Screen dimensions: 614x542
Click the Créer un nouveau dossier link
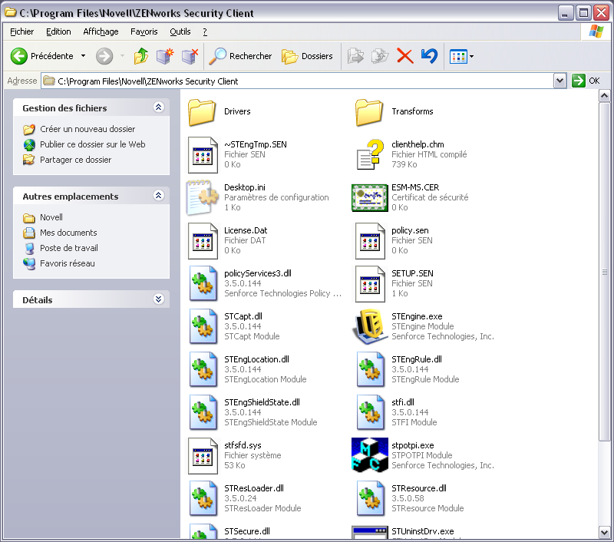pos(87,130)
